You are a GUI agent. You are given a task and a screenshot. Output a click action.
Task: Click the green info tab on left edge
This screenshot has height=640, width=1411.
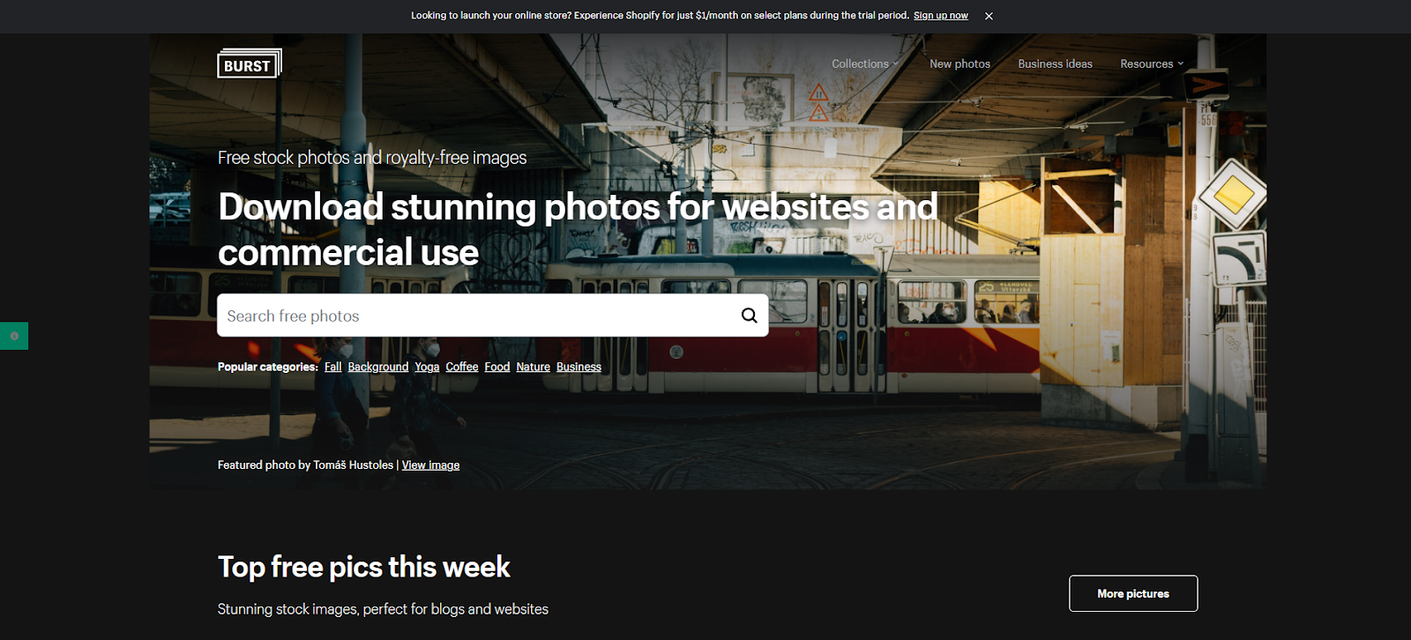pos(14,336)
